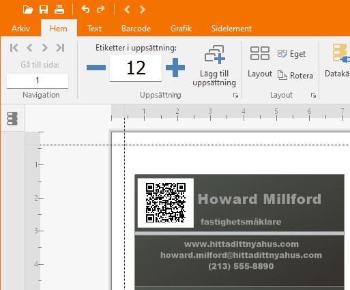Jump to the last page
Image resolution: width=350 pixels, height=290 pixels.
coord(60,48)
